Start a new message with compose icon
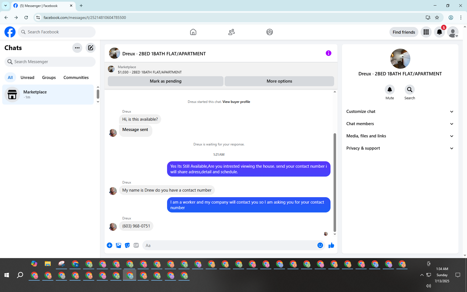 pyautogui.click(x=91, y=48)
